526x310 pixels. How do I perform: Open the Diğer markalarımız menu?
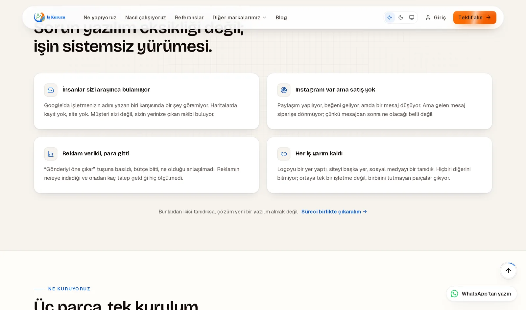[x=239, y=17]
